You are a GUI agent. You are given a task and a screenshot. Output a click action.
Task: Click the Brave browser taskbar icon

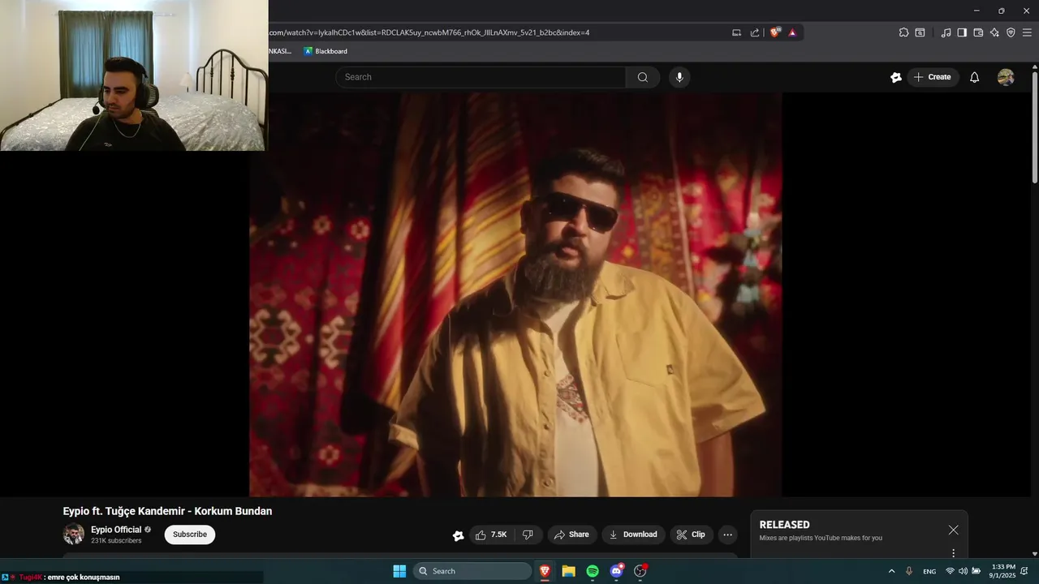tap(545, 571)
